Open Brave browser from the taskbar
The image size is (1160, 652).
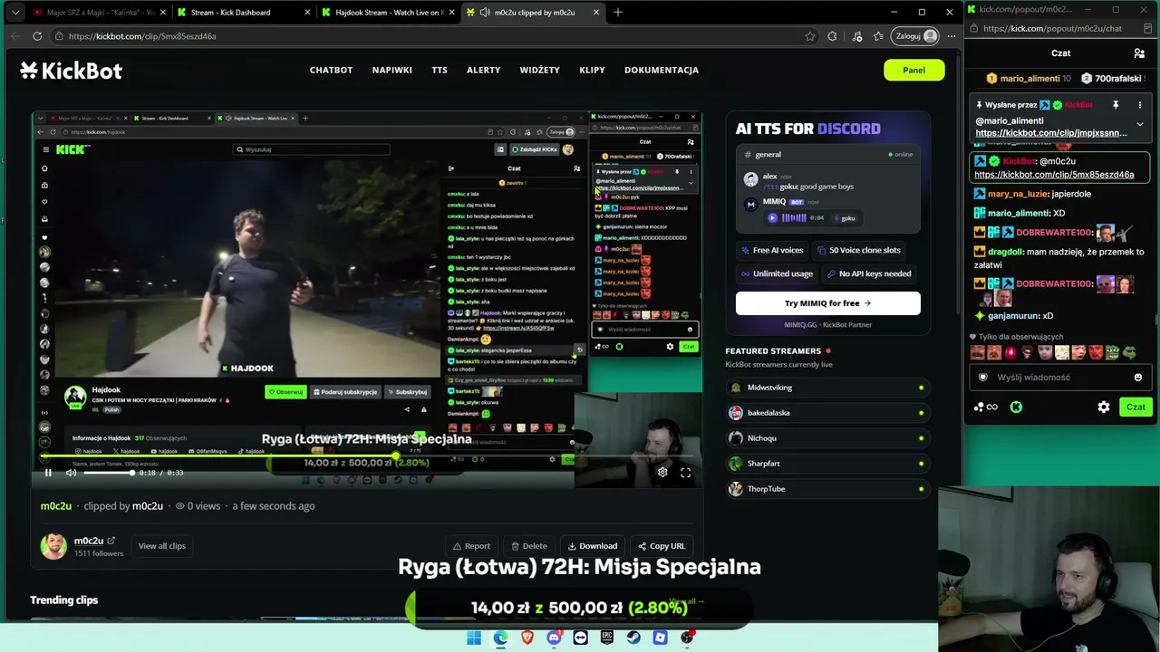click(527, 638)
